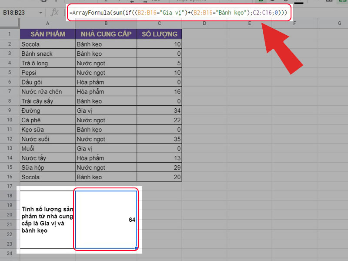
Task: Click the select-all corner box of the grid
Action: [9, 23]
